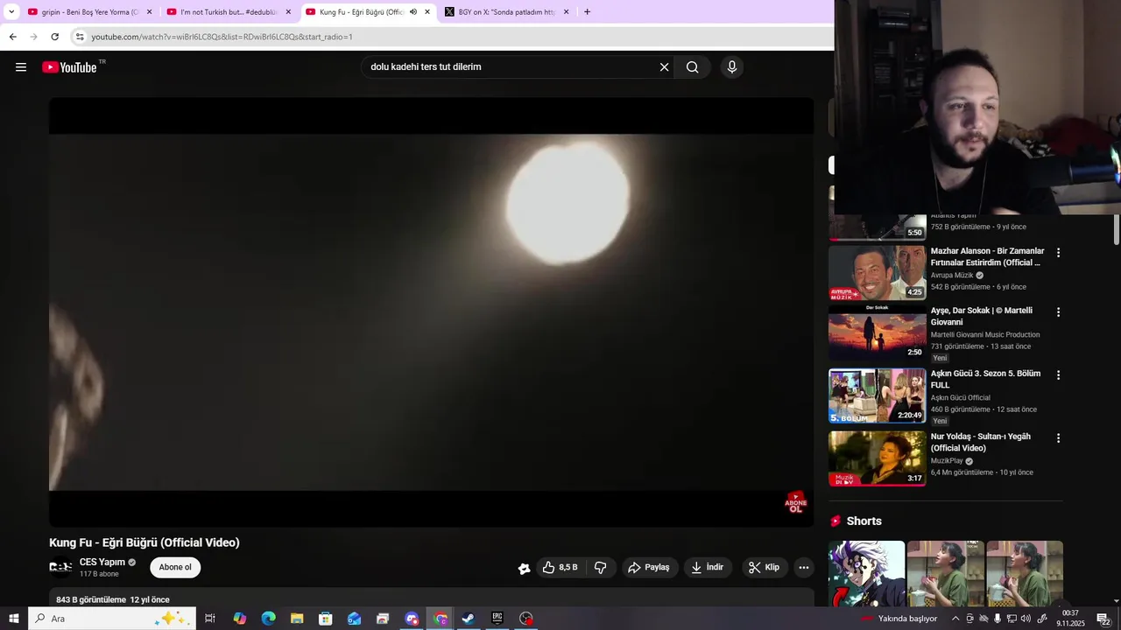Open File Explorer from taskbar

coord(297,619)
